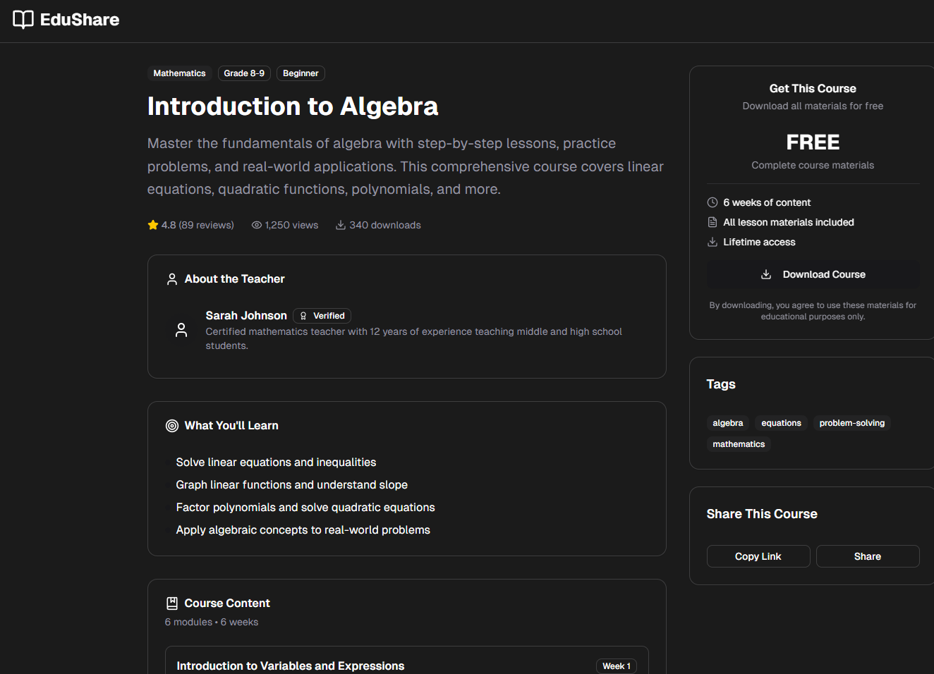Viewport: 934px width, 674px height.
Task: Click the download icon beside 340 downloads
Action: (341, 225)
